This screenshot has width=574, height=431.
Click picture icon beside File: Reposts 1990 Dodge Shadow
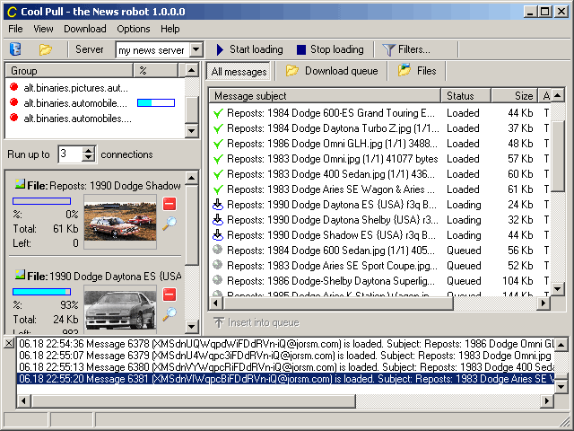click(20, 184)
